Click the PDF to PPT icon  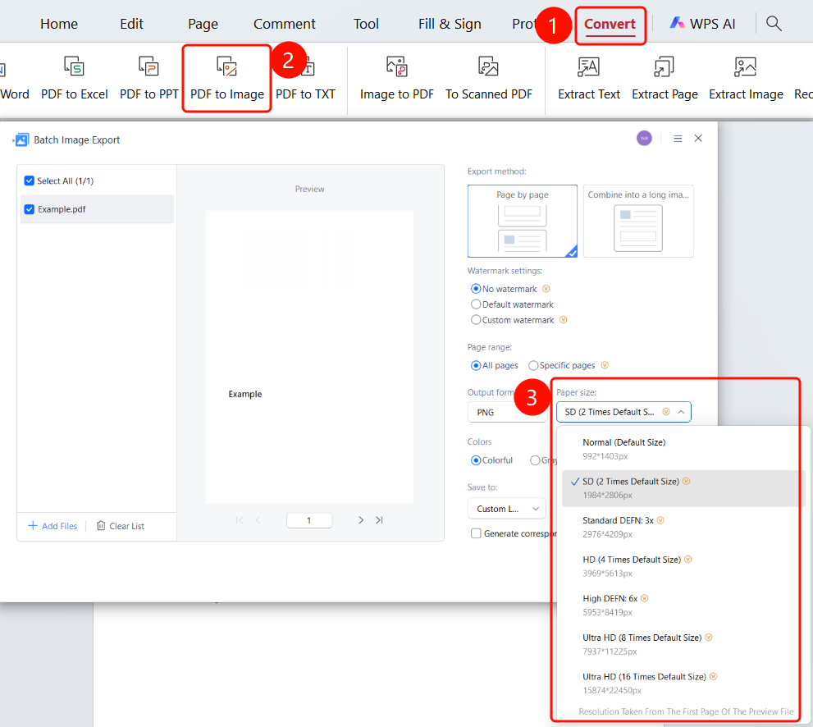(x=148, y=66)
